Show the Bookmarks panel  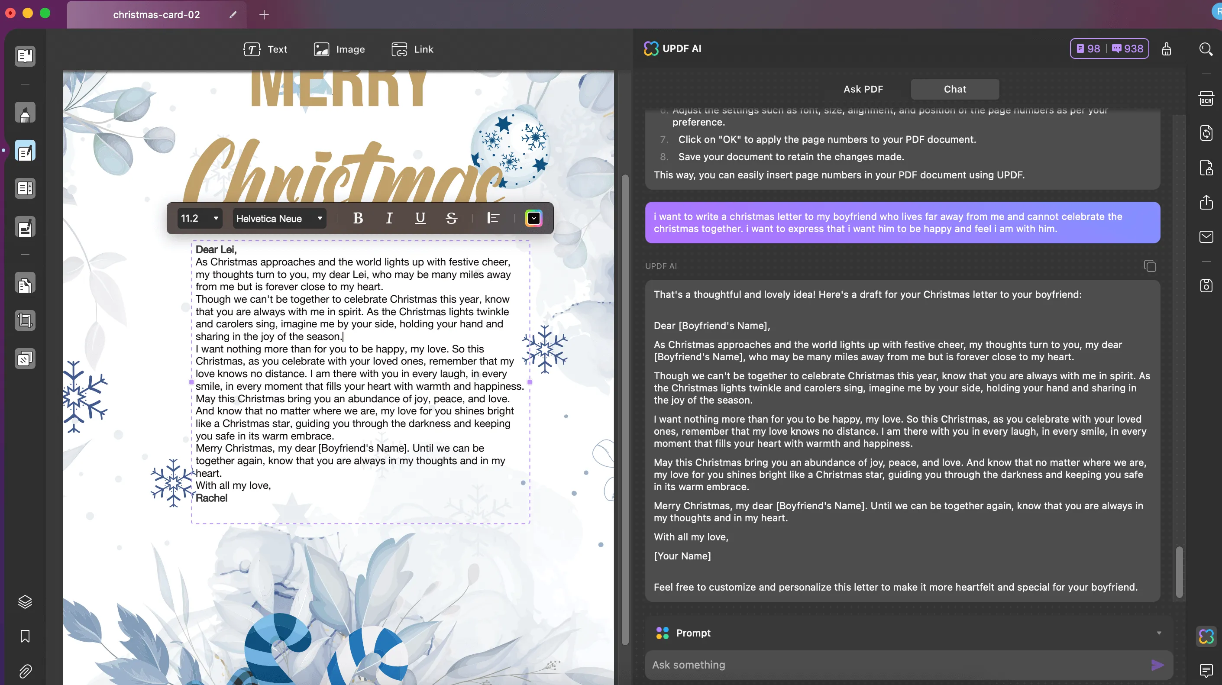(25, 636)
